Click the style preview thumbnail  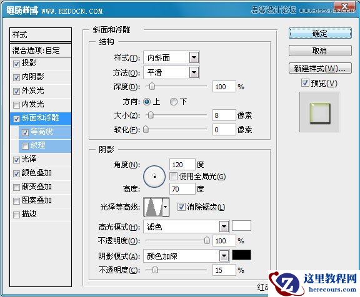point(319,112)
